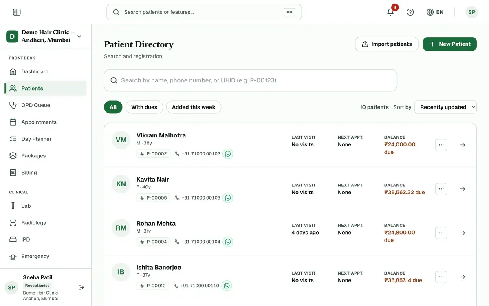Image resolution: width=489 pixels, height=306 pixels.
Task: Click the Receptionist role badge
Action: click(x=37, y=286)
